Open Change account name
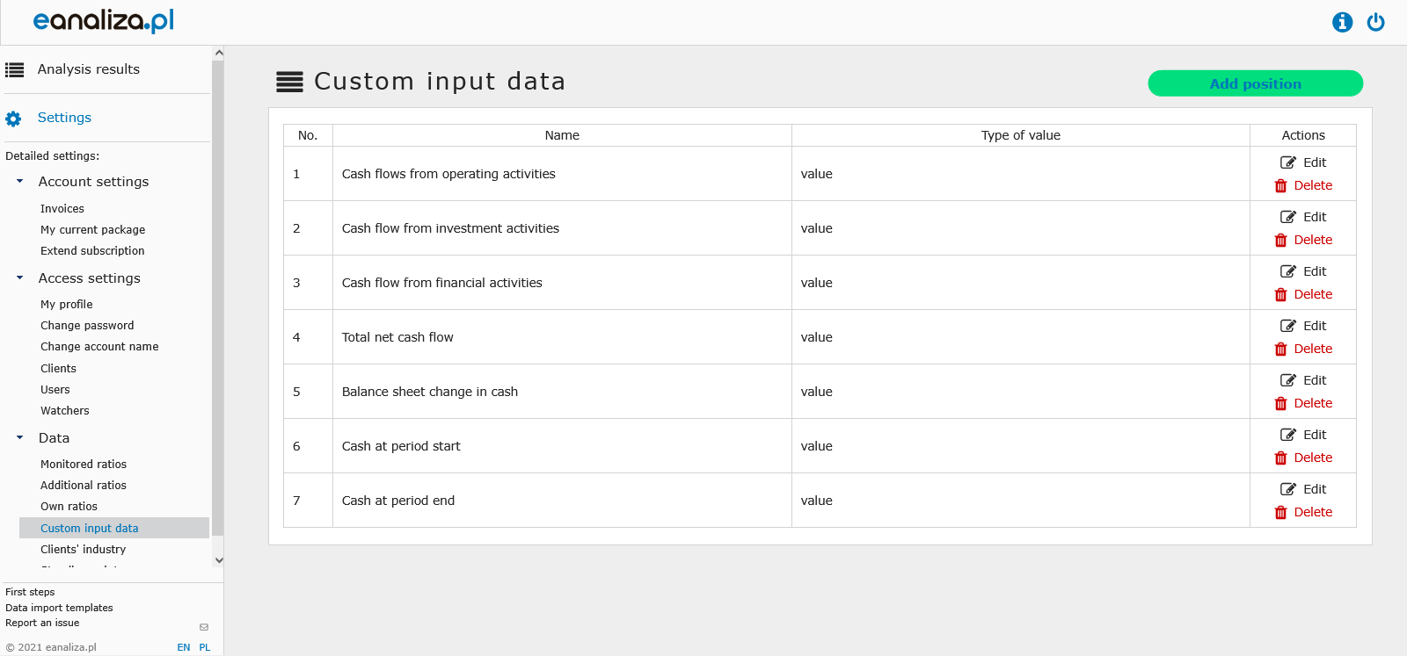1407x656 pixels. pyautogui.click(x=99, y=347)
